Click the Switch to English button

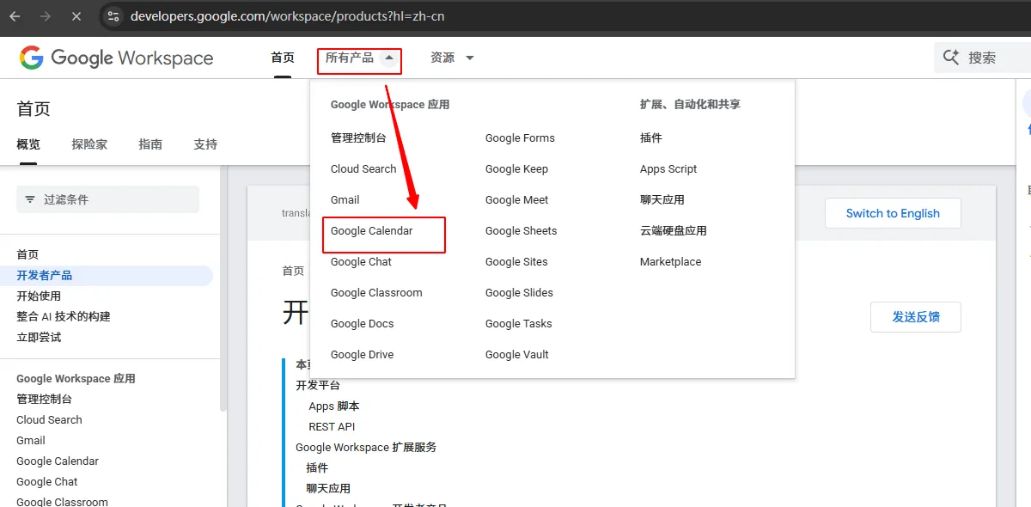click(x=892, y=213)
